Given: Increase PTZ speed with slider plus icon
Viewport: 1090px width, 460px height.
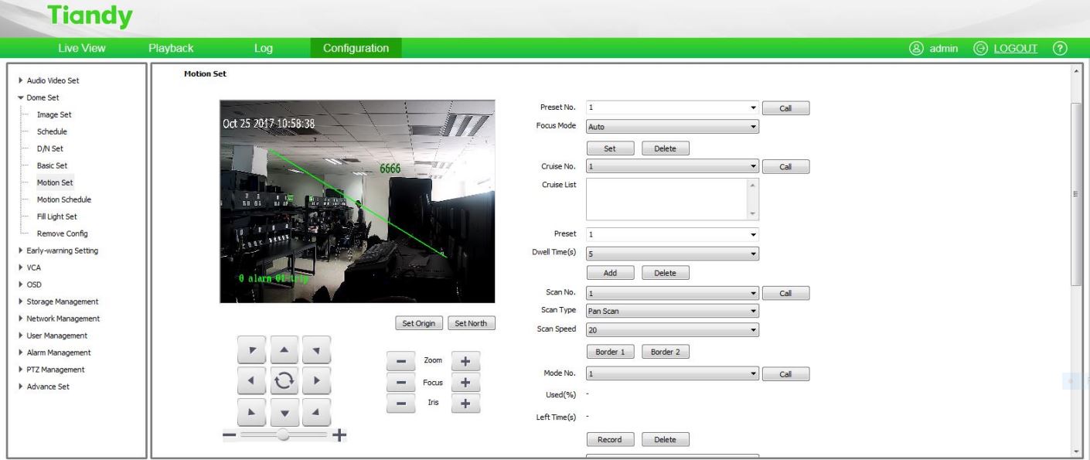Looking at the screenshot, I should coord(339,436).
